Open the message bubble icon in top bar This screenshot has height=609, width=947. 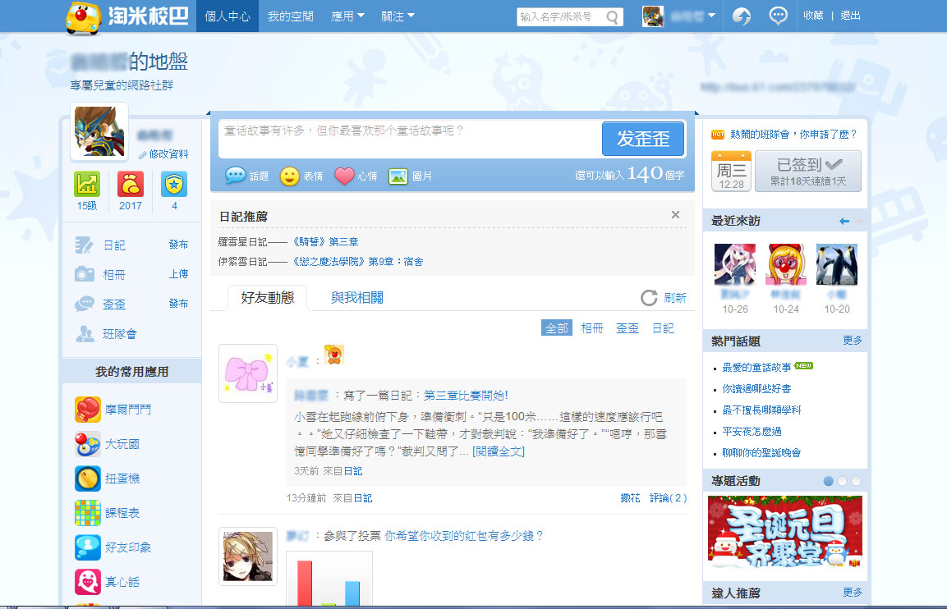click(x=778, y=16)
